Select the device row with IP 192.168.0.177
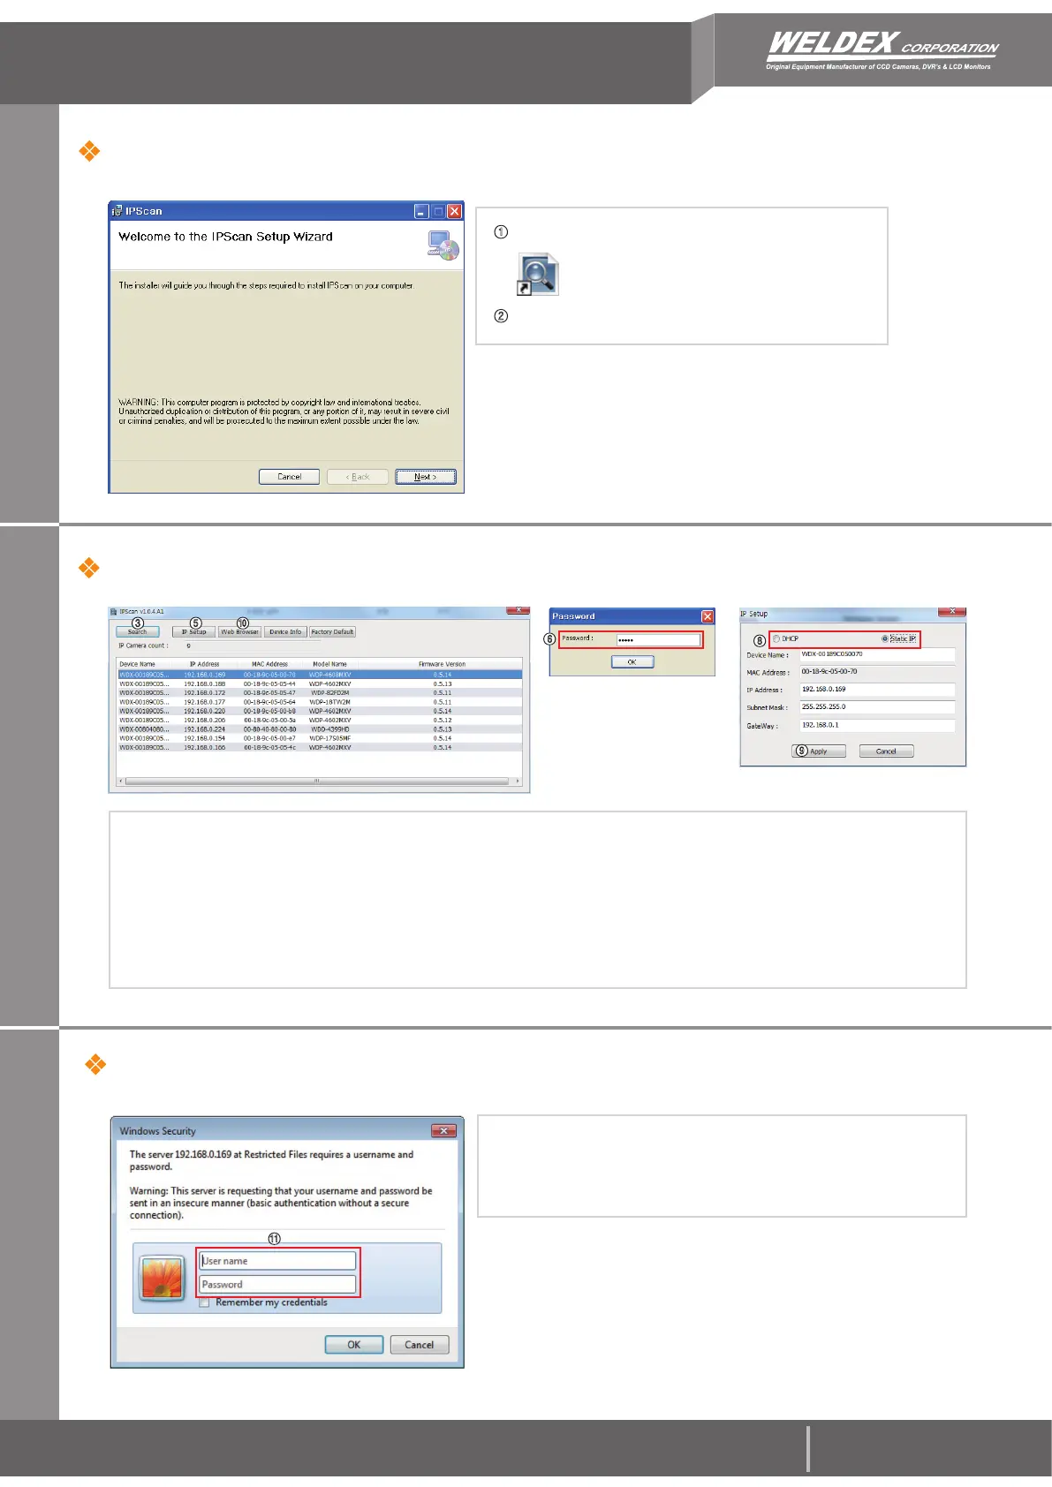The image size is (1052, 1487). click(319, 702)
